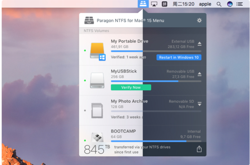
Task: Select the My Photo Archive SD card icon
Action: pyautogui.click(x=97, y=111)
